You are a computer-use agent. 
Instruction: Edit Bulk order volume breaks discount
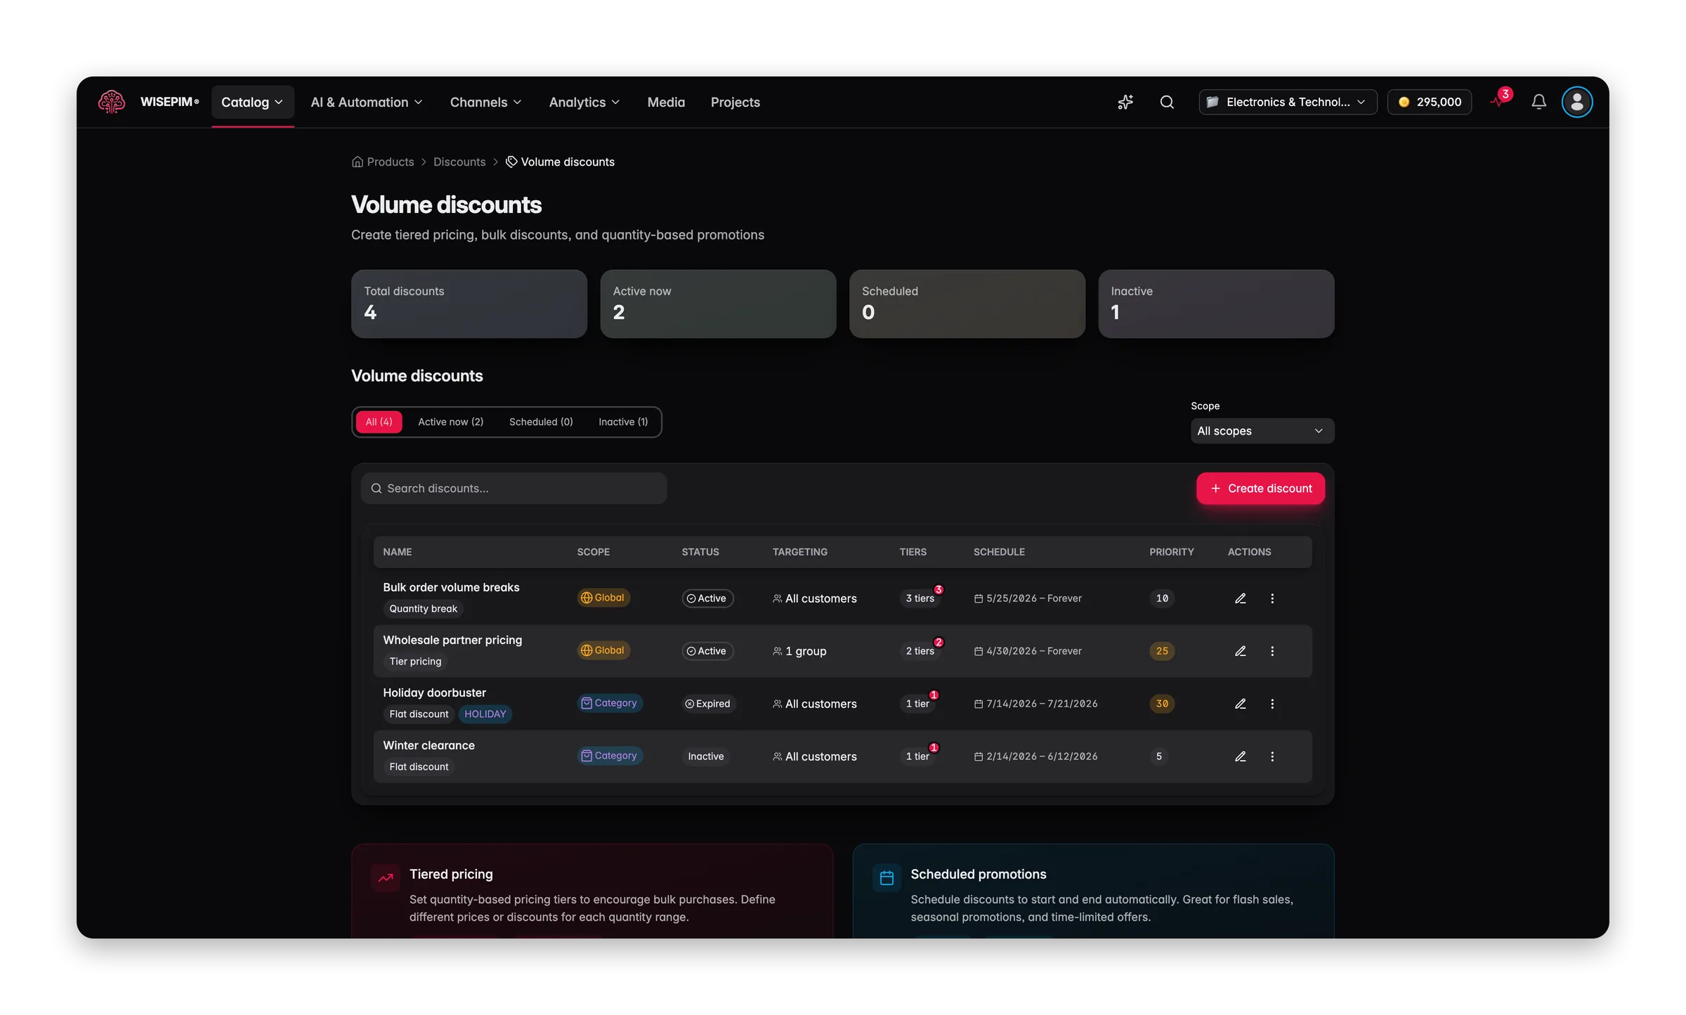[1241, 598]
